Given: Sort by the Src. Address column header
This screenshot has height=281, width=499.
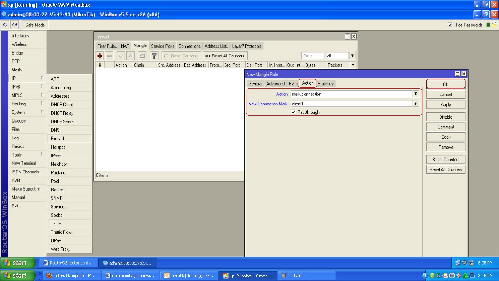Looking at the screenshot, I should tap(169, 65).
